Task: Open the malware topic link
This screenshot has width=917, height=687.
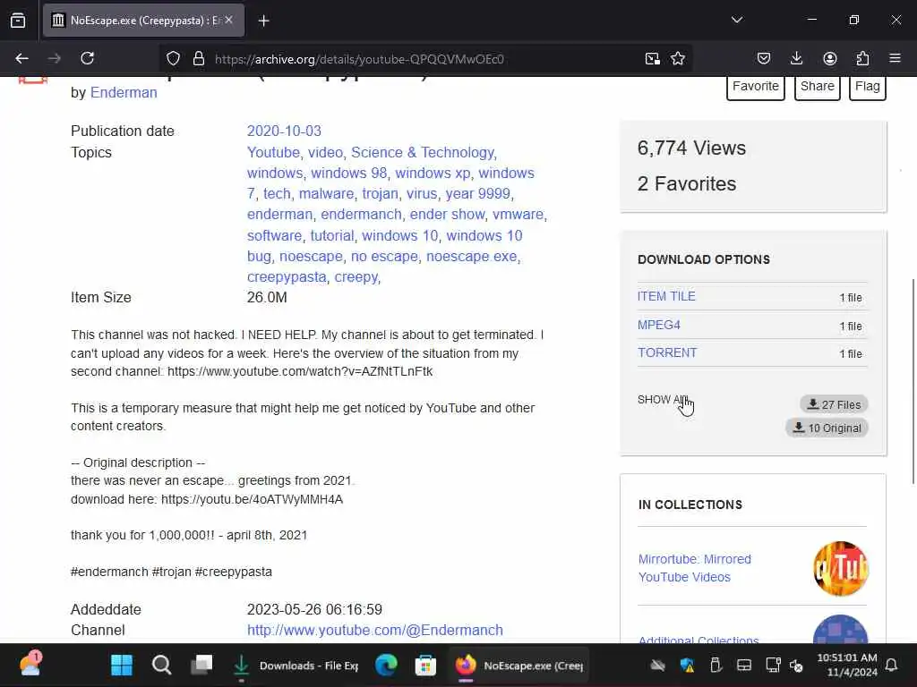Action: (x=326, y=193)
